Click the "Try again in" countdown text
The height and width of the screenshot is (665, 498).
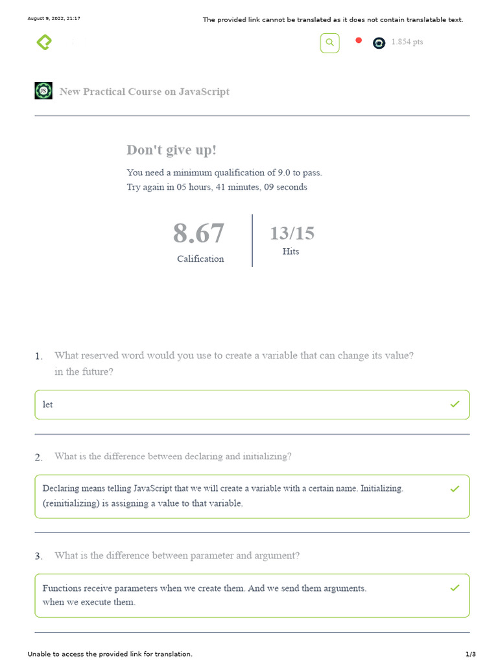217,187
